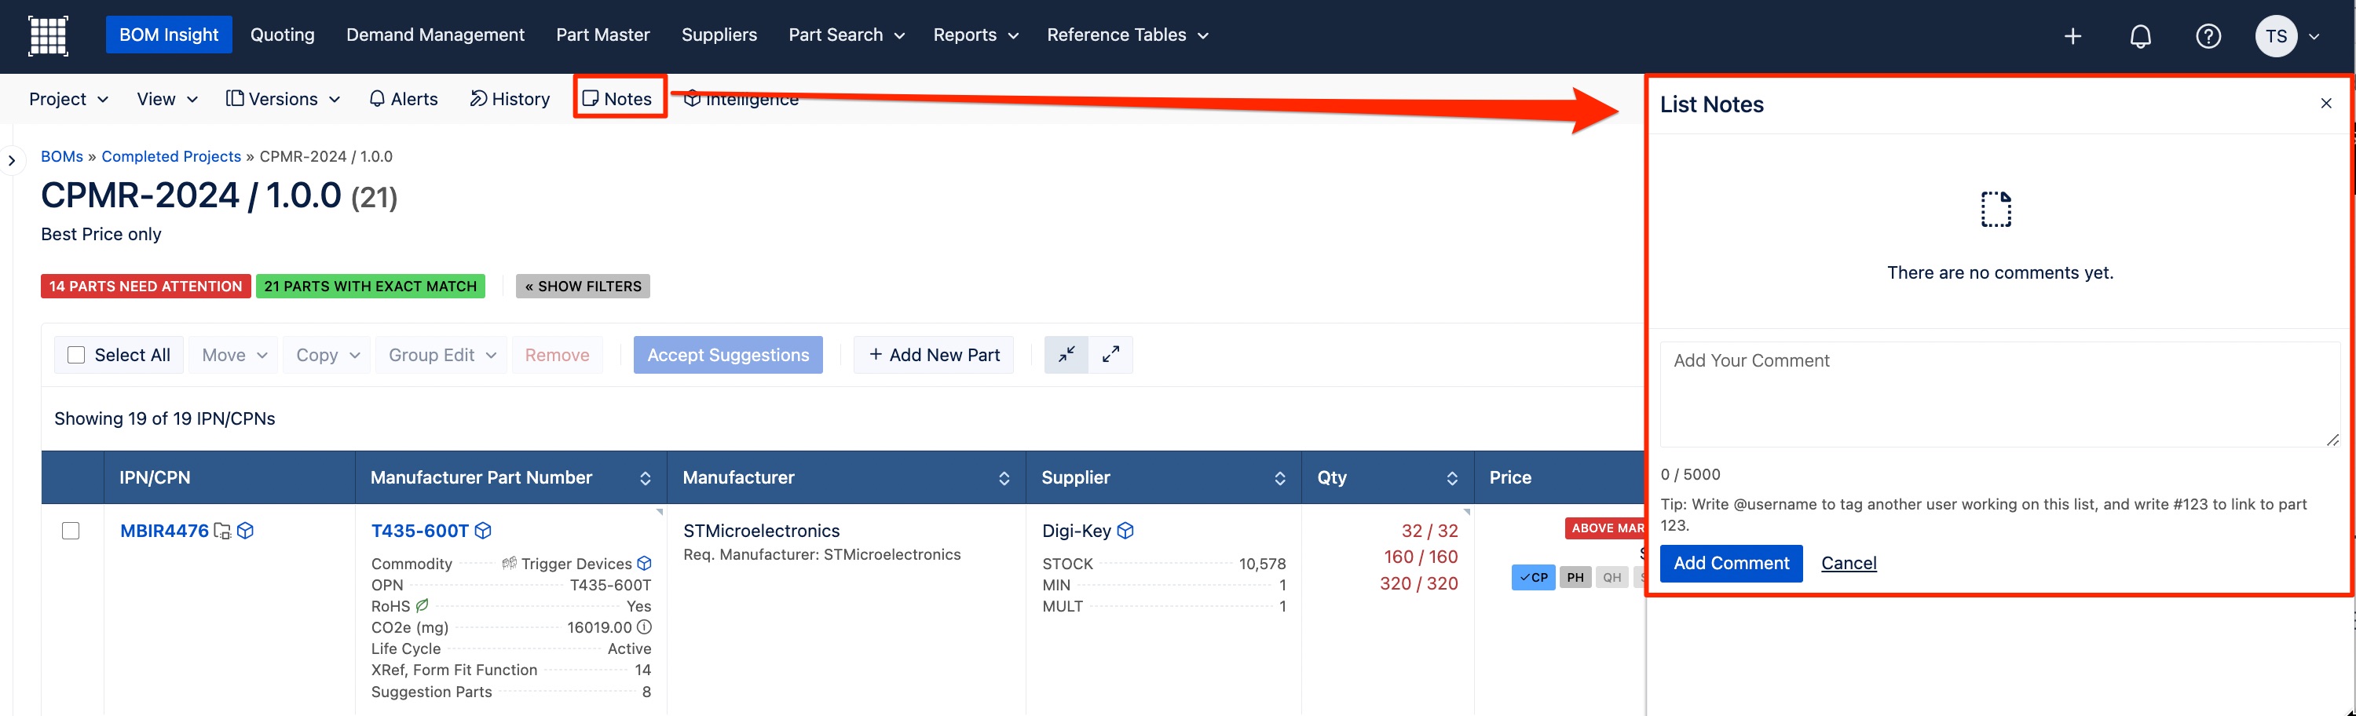Image resolution: width=2356 pixels, height=716 pixels.
Task: Sort by Supplier column arrows
Action: click(x=1279, y=478)
